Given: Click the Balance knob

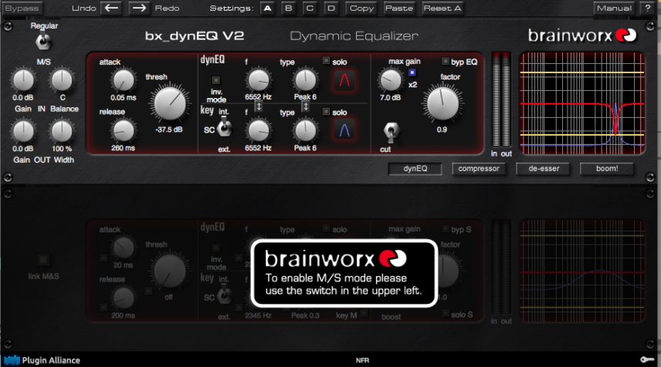Looking at the screenshot, I should (x=62, y=80).
